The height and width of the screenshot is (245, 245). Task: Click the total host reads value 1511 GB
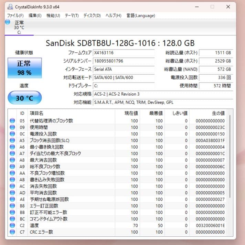pos(216,53)
